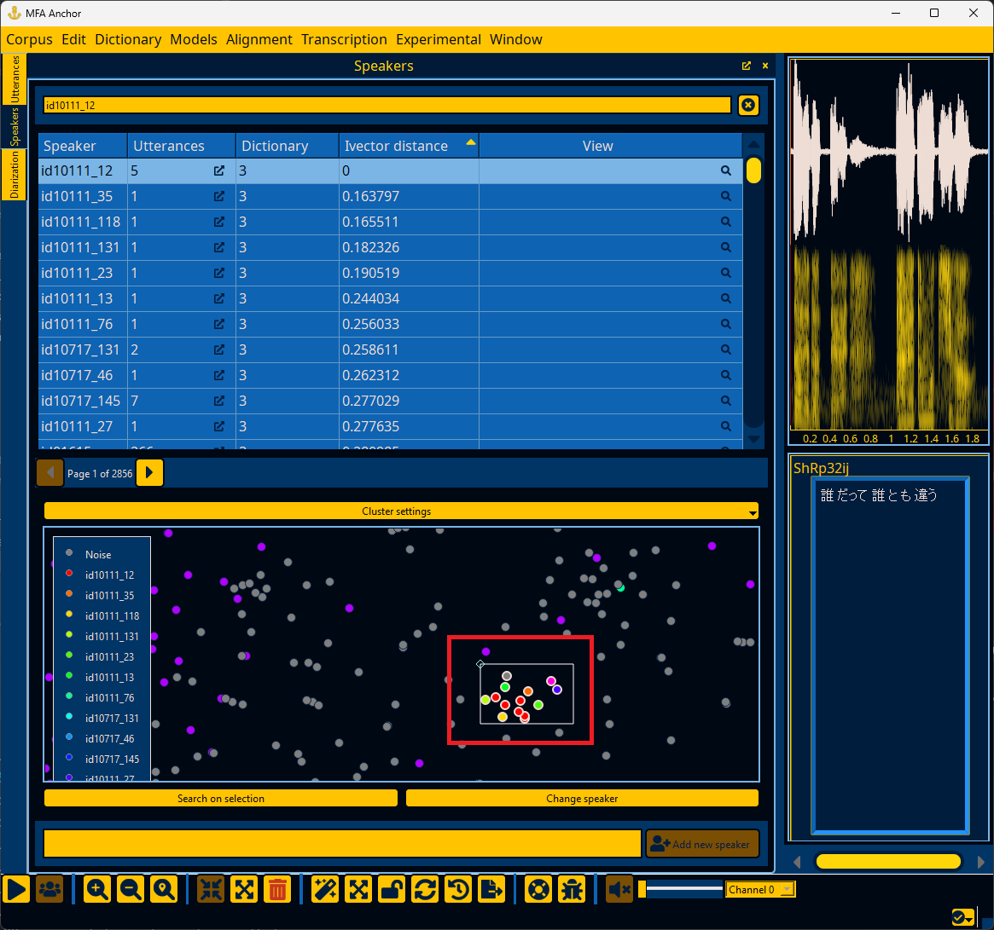Click the Japanese transcript text box
The image size is (994, 930).
889,655
